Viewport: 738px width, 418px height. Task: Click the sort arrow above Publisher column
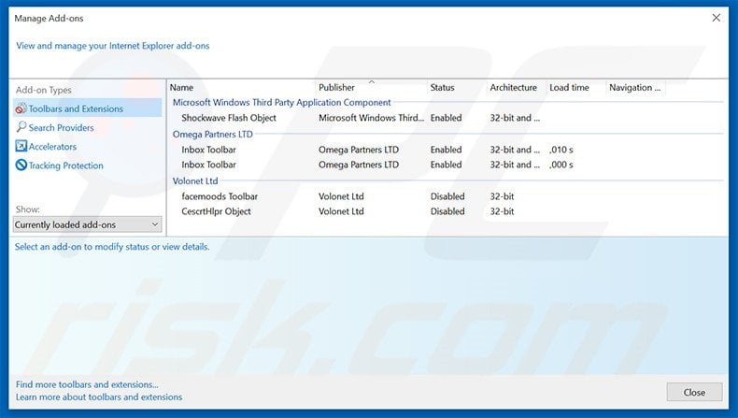click(372, 82)
